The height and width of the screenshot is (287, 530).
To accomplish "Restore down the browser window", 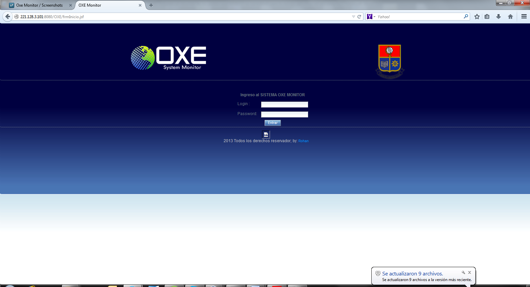I will (x=509, y=3).
